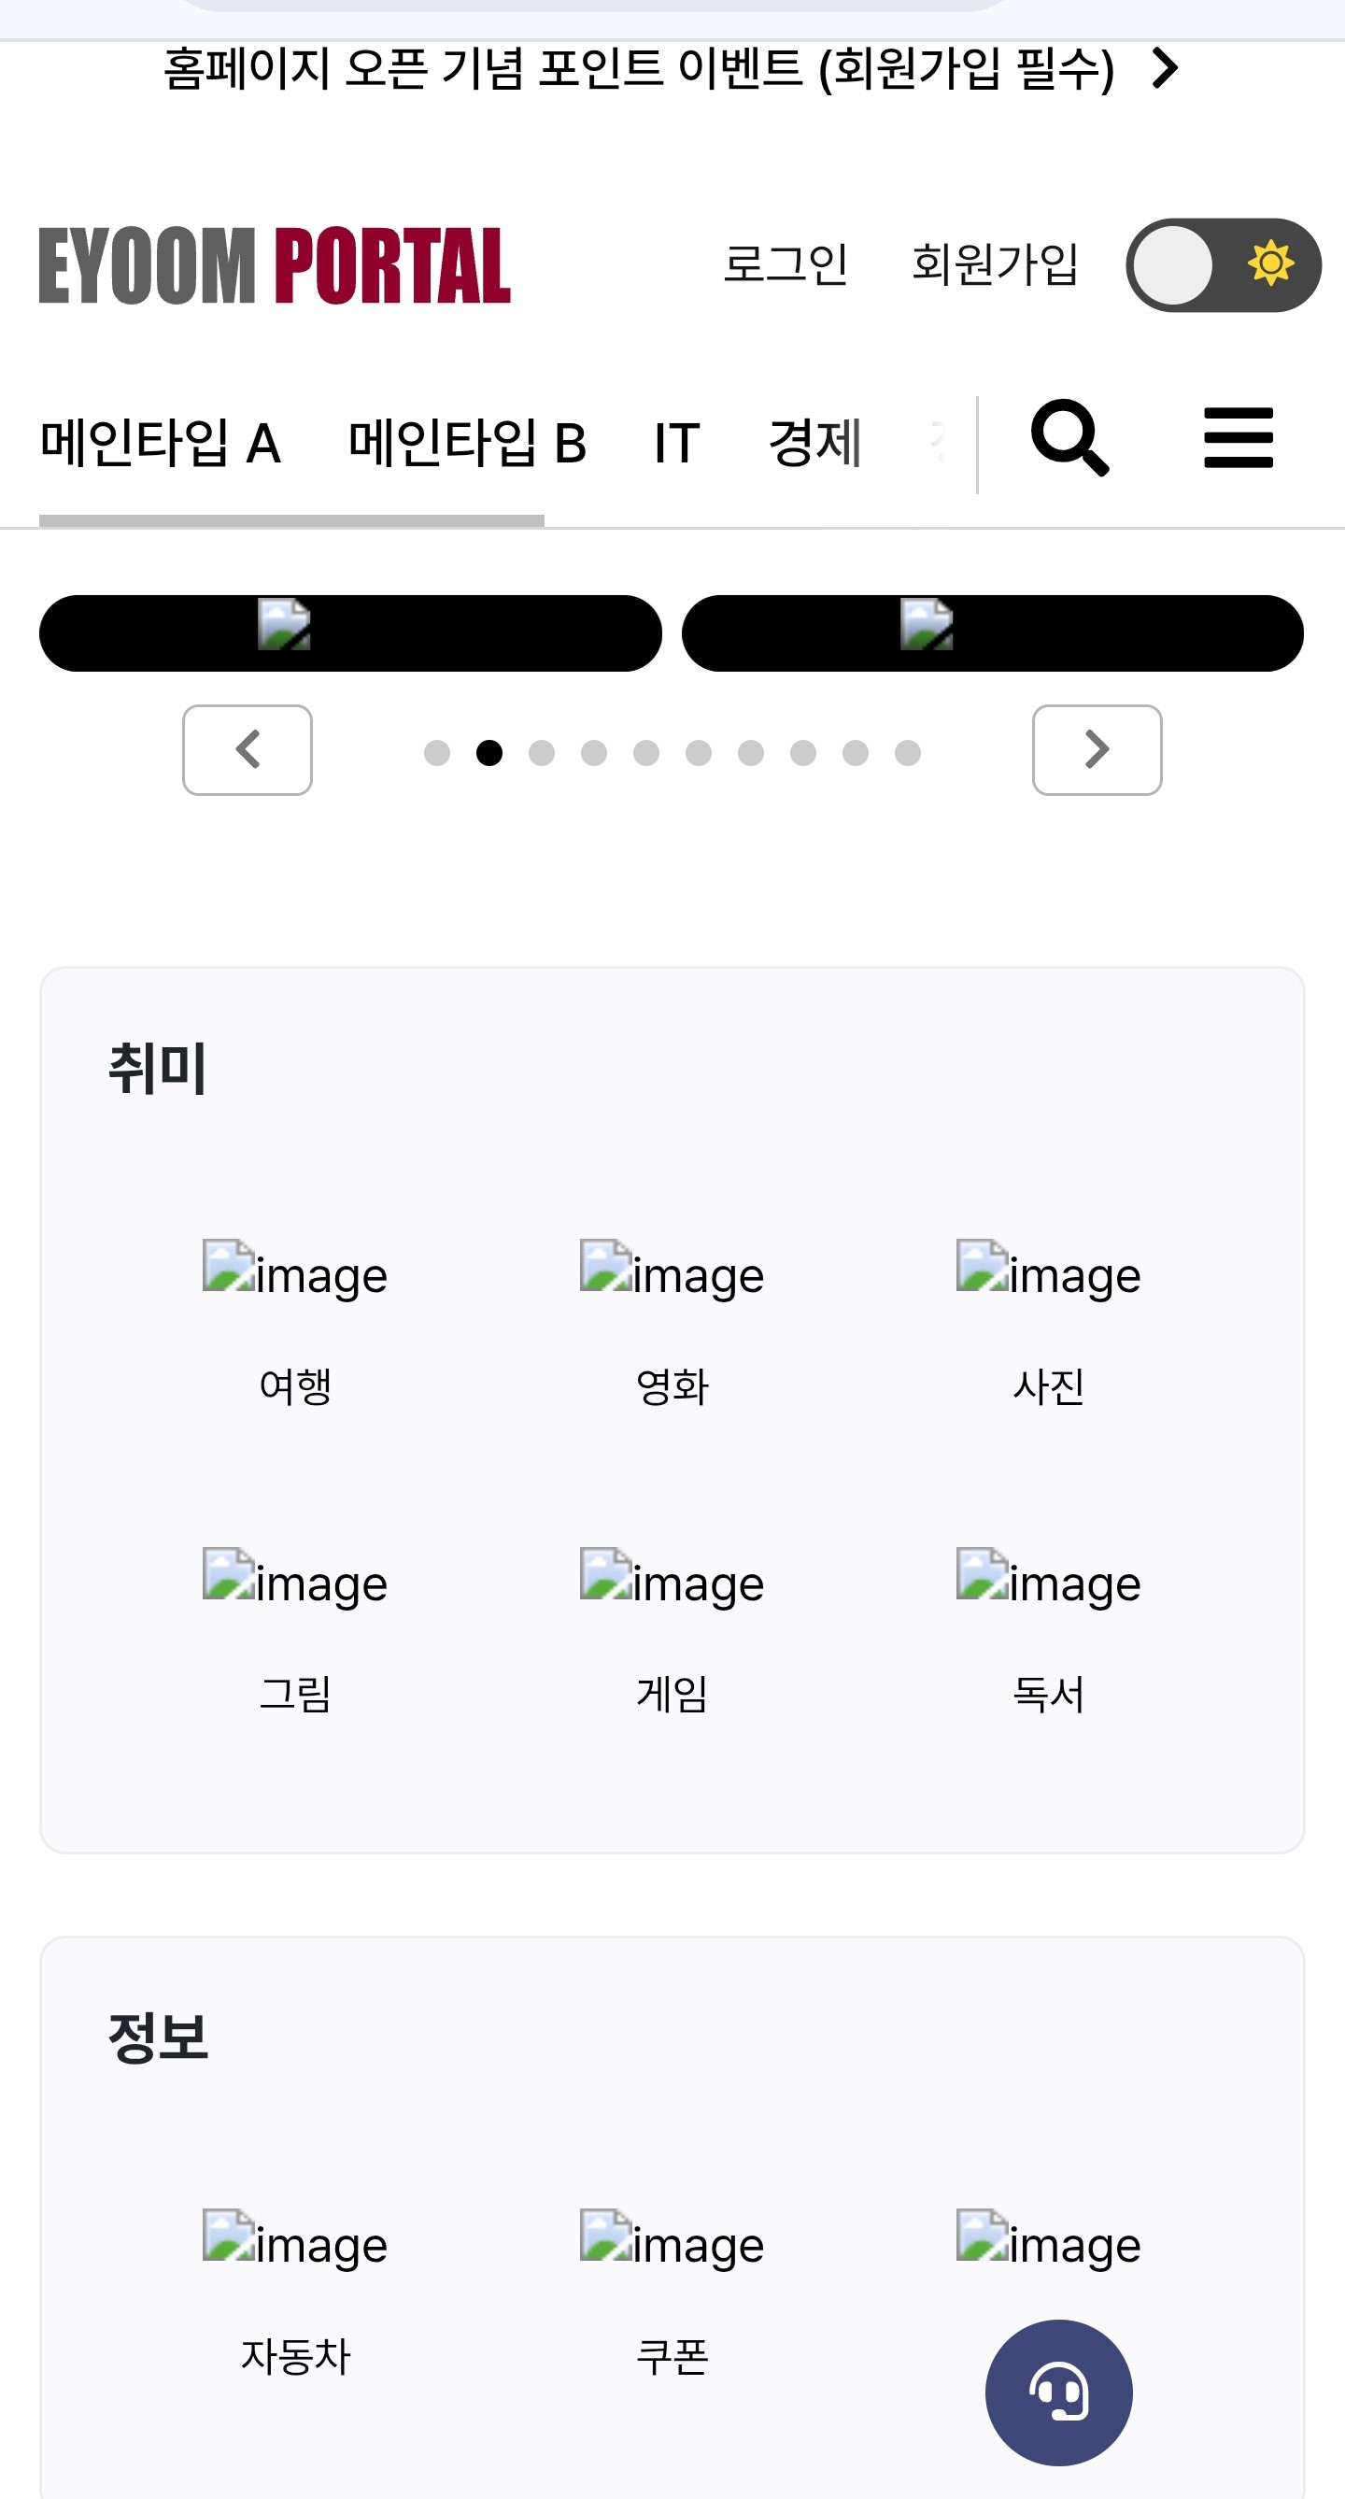Go to the previous carousel slide

[x=248, y=750]
